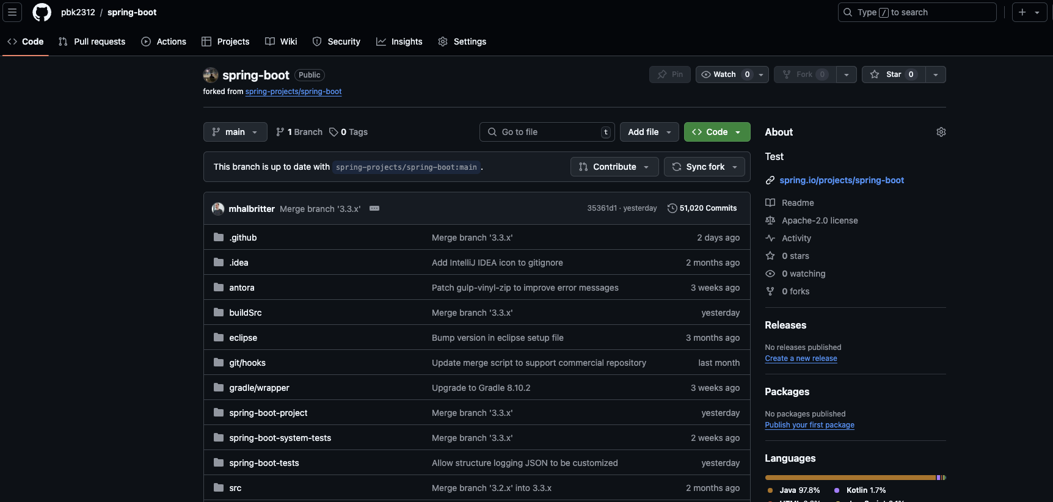The height and width of the screenshot is (502, 1053).
Task: Open the Insights tab
Action: (x=399, y=42)
